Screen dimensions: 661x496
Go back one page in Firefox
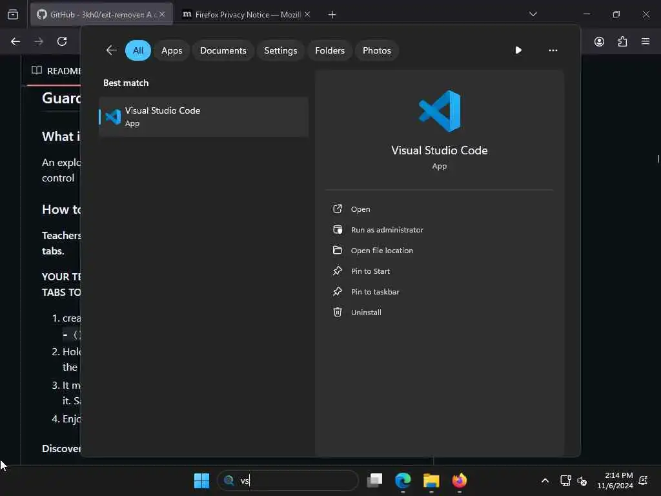coord(15,41)
